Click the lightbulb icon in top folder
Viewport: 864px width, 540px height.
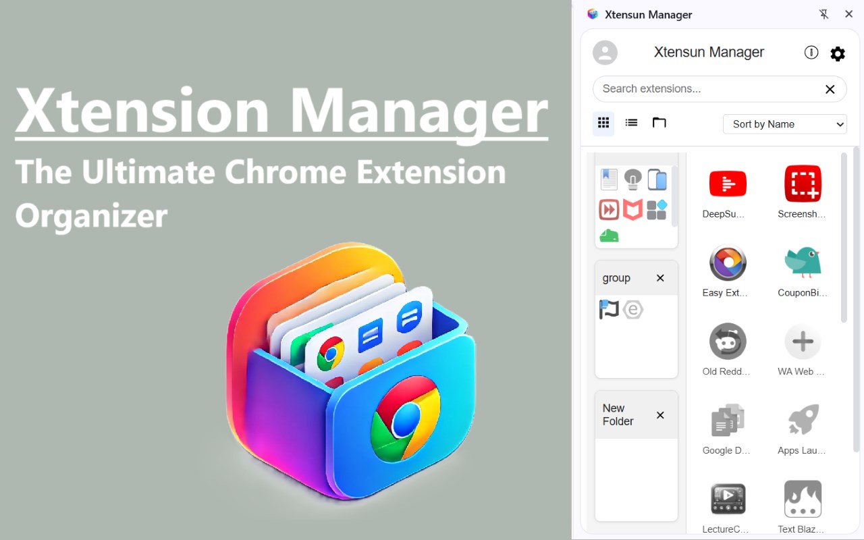point(632,180)
